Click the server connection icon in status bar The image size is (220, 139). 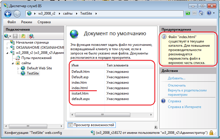(x=93, y=132)
